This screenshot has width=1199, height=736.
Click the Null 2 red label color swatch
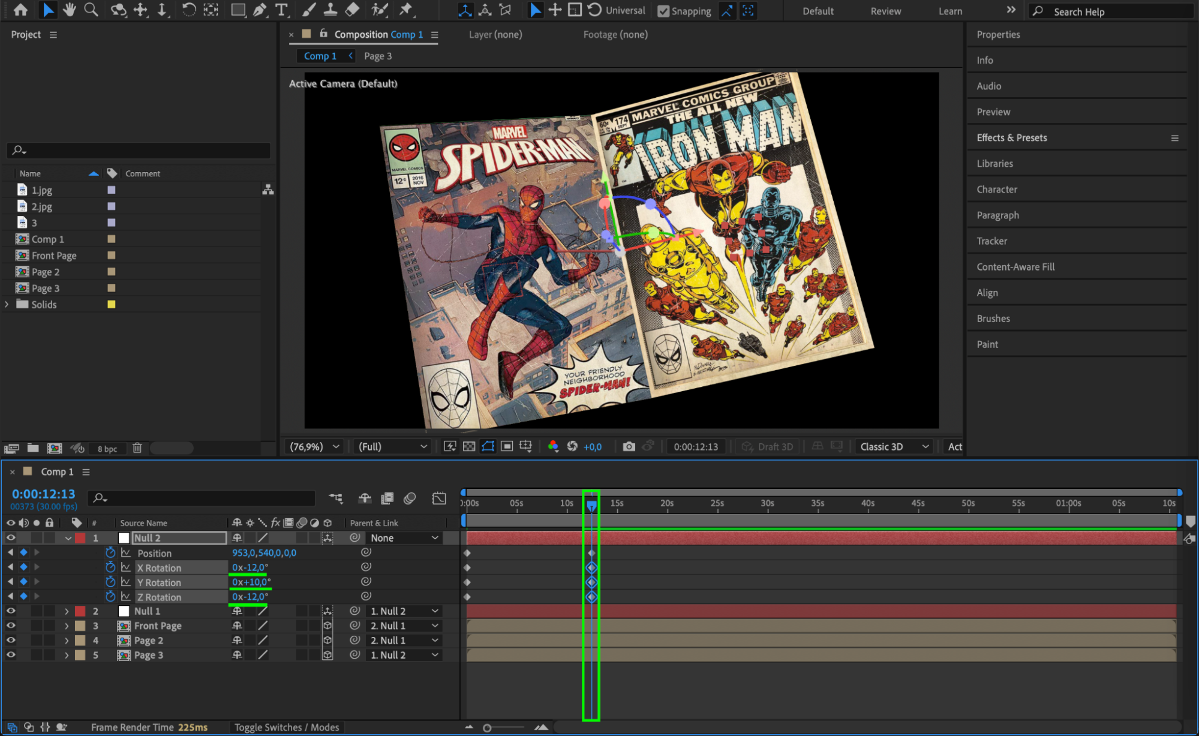pyautogui.click(x=80, y=538)
